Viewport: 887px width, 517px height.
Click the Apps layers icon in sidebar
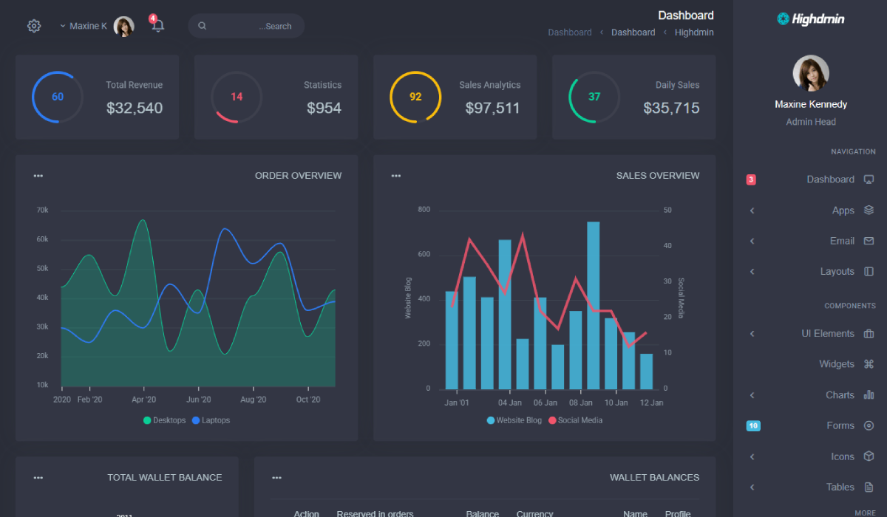869,210
